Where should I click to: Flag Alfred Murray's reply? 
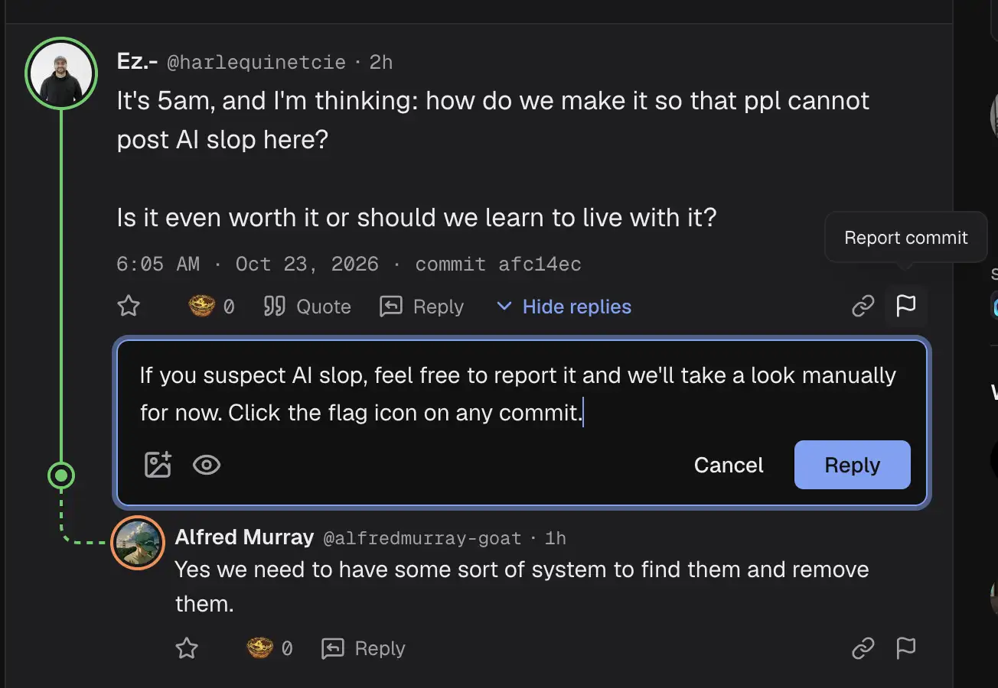[906, 648]
